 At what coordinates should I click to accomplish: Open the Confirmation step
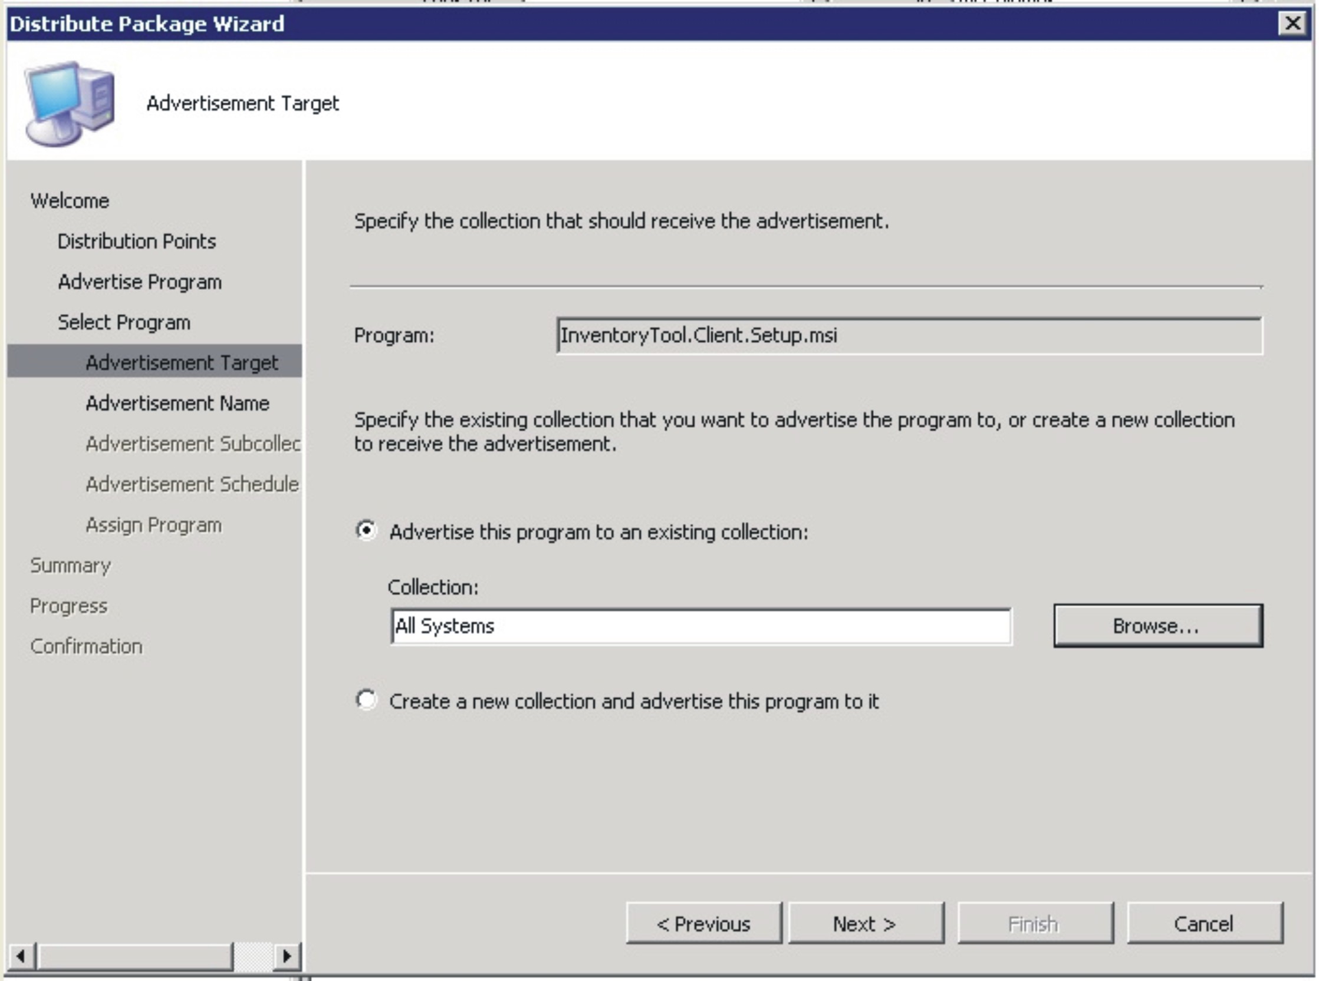[86, 646]
